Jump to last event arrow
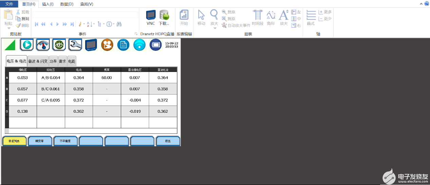 pyautogui.click(x=72, y=24)
